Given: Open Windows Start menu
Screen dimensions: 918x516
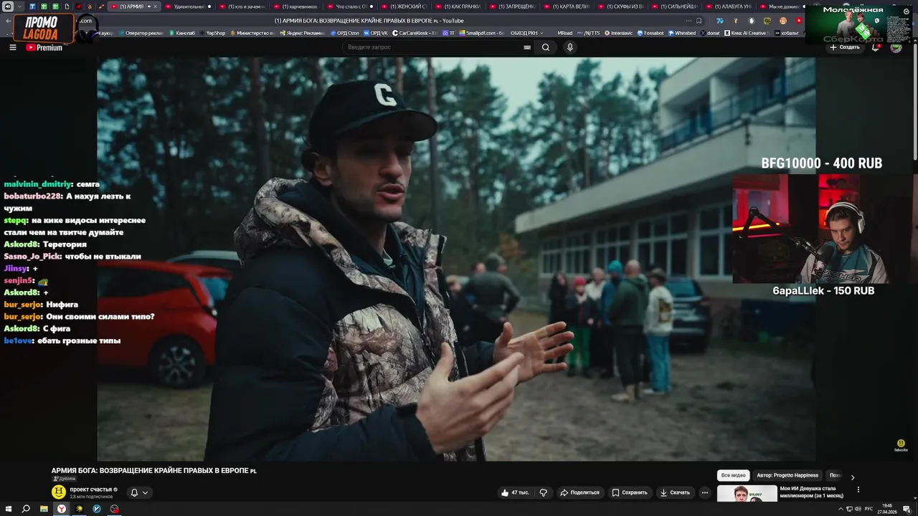Looking at the screenshot, I should (x=8, y=509).
